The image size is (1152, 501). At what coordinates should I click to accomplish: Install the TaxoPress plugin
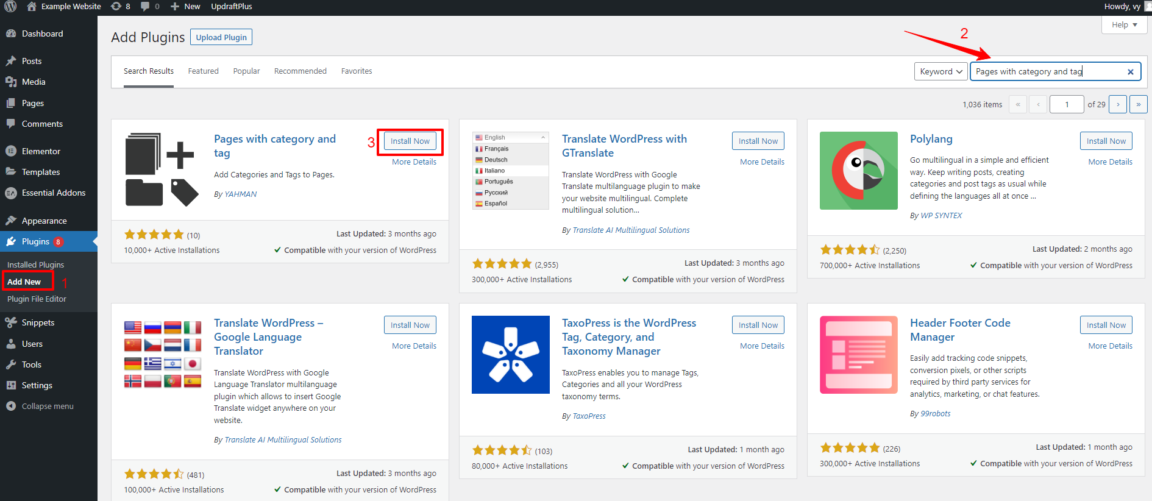click(x=758, y=325)
